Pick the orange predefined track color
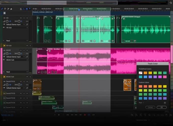 (145, 73)
